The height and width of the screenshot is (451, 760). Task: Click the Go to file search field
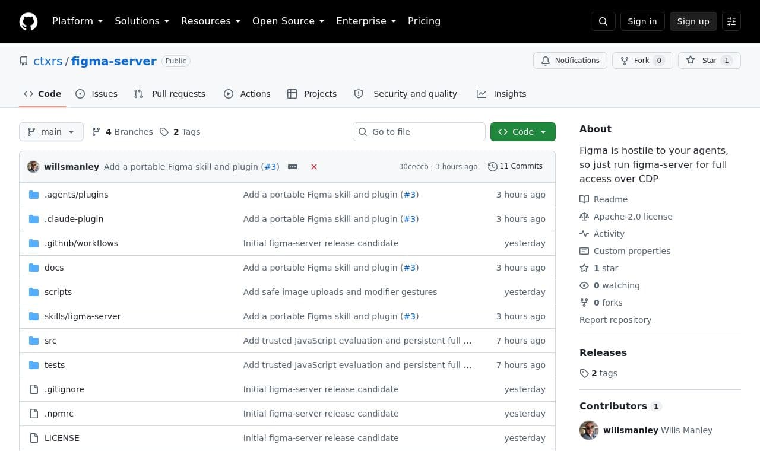(419, 132)
